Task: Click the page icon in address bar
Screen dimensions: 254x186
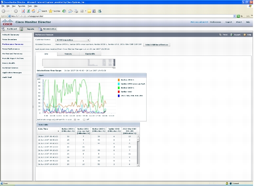Action: click(x=10, y=16)
